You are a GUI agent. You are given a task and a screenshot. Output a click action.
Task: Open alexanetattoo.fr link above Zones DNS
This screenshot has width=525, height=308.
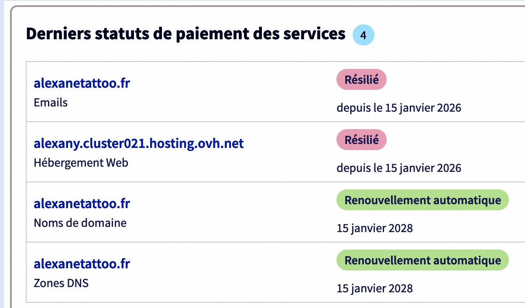click(82, 264)
